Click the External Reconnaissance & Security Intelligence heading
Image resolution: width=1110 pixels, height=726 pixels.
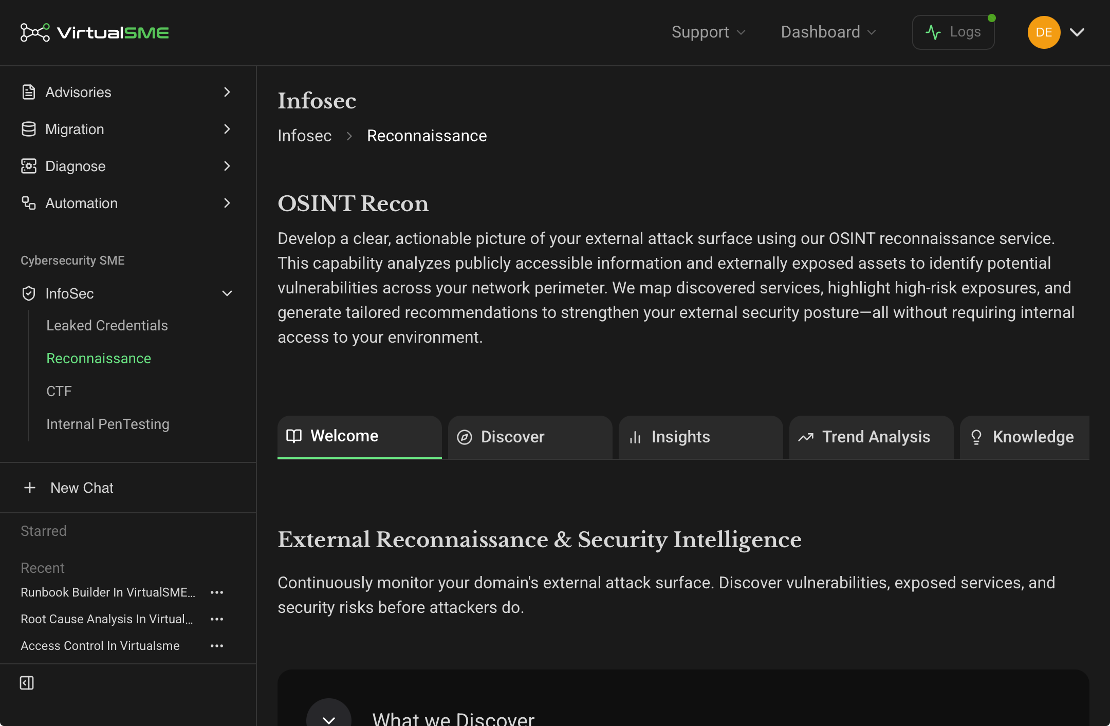pyautogui.click(x=540, y=539)
